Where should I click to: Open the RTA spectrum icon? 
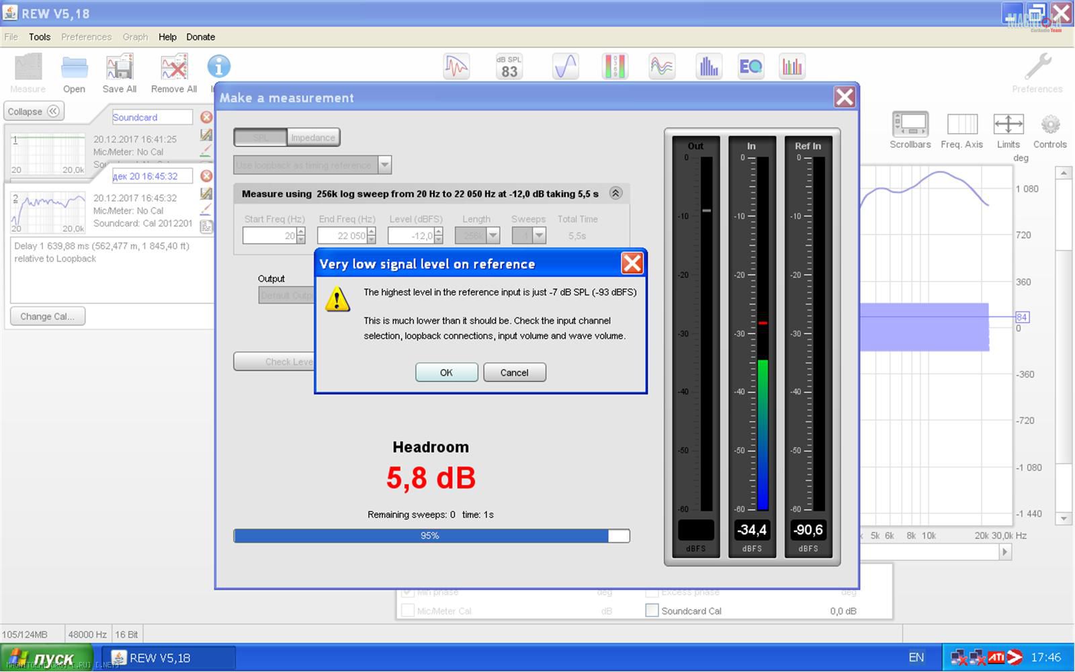point(709,67)
